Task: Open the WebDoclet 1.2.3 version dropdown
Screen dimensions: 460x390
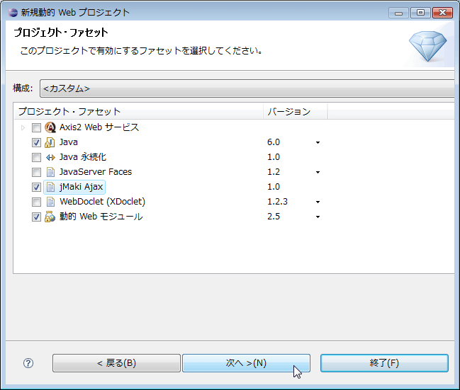Action: (318, 202)
